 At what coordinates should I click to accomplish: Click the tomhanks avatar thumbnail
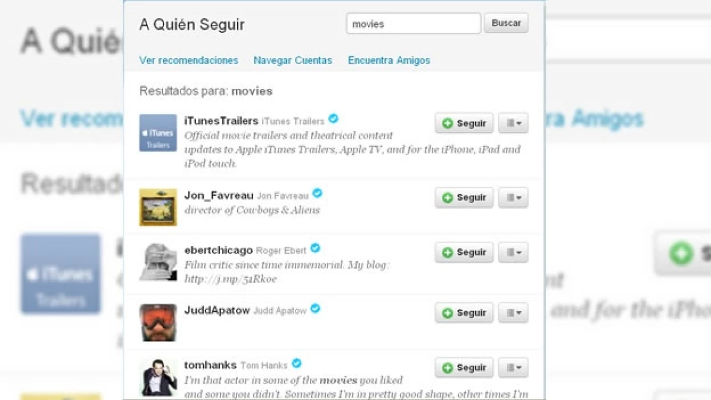(158, 377)
